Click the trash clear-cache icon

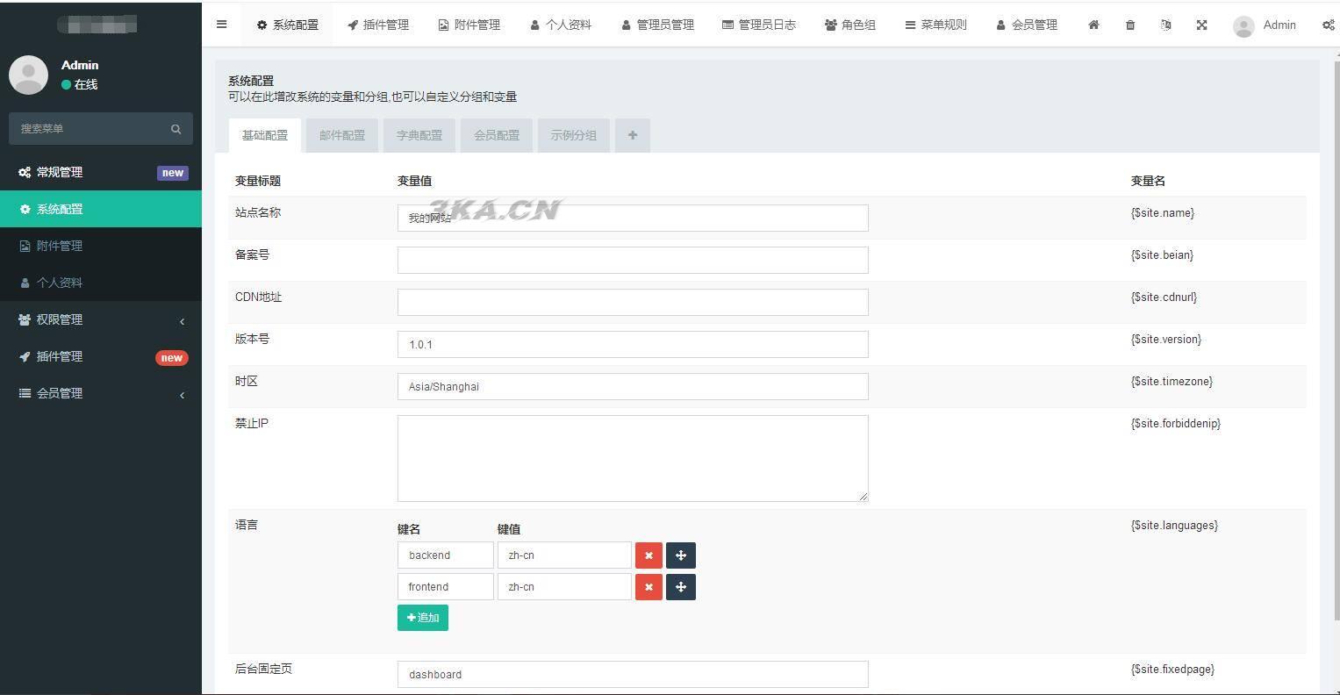[x=1130, y=25]
